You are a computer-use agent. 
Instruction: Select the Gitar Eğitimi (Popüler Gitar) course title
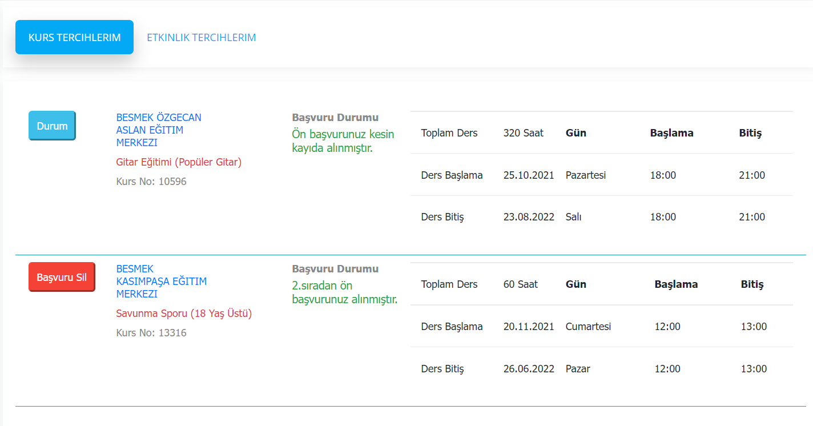click(x=179, y=162)
